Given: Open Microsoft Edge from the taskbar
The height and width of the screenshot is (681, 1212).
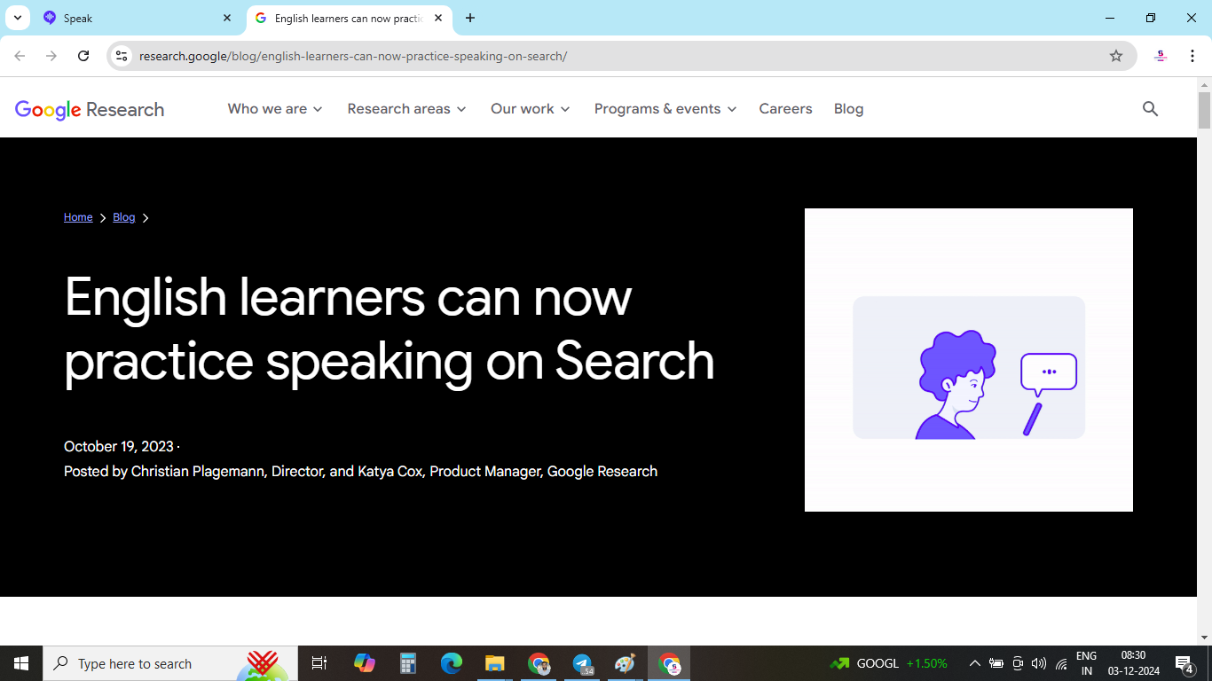Looking at the screenshot, I should coord(452,663).
